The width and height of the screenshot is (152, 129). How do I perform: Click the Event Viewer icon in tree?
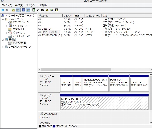tap(10, 26)
